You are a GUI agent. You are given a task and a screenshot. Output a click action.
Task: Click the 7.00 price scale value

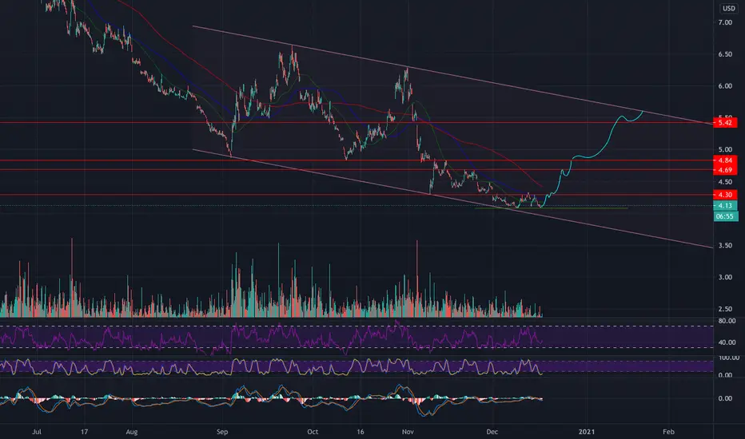(725, 22)
